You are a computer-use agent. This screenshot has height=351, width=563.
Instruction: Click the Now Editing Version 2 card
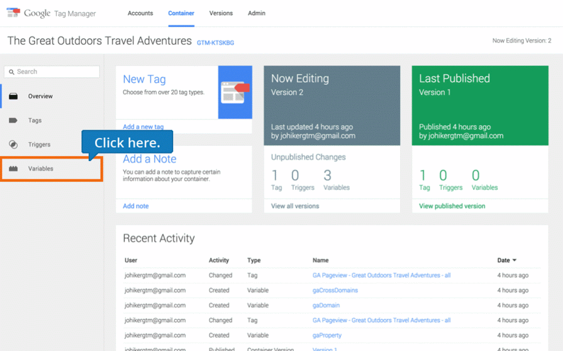pyautogui.click(x=332, y=106)
